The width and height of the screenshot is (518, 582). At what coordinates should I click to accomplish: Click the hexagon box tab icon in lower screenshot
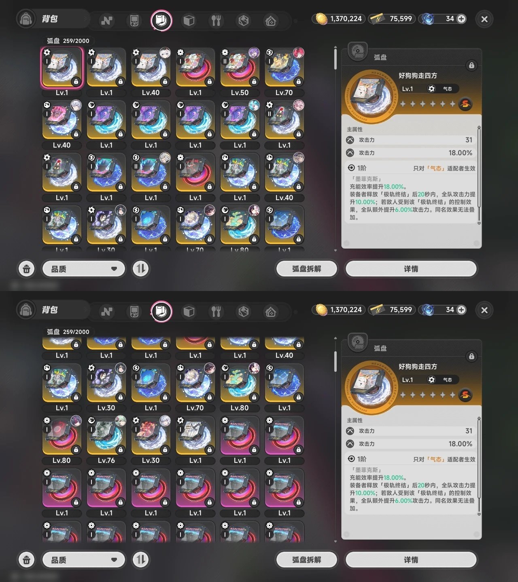pos(244,311)
